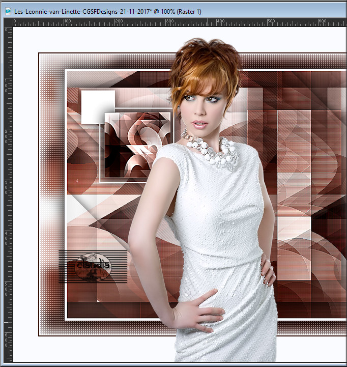Click the document icon in the title bar
347x367 pixels.
click(x=8, y=11)
